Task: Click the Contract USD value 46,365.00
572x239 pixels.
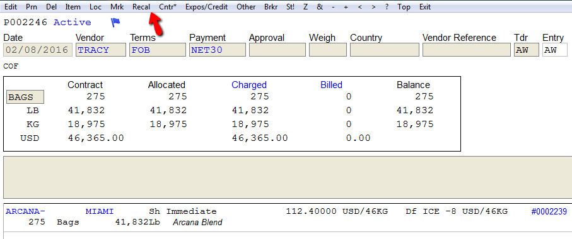Action: point(96,138)
